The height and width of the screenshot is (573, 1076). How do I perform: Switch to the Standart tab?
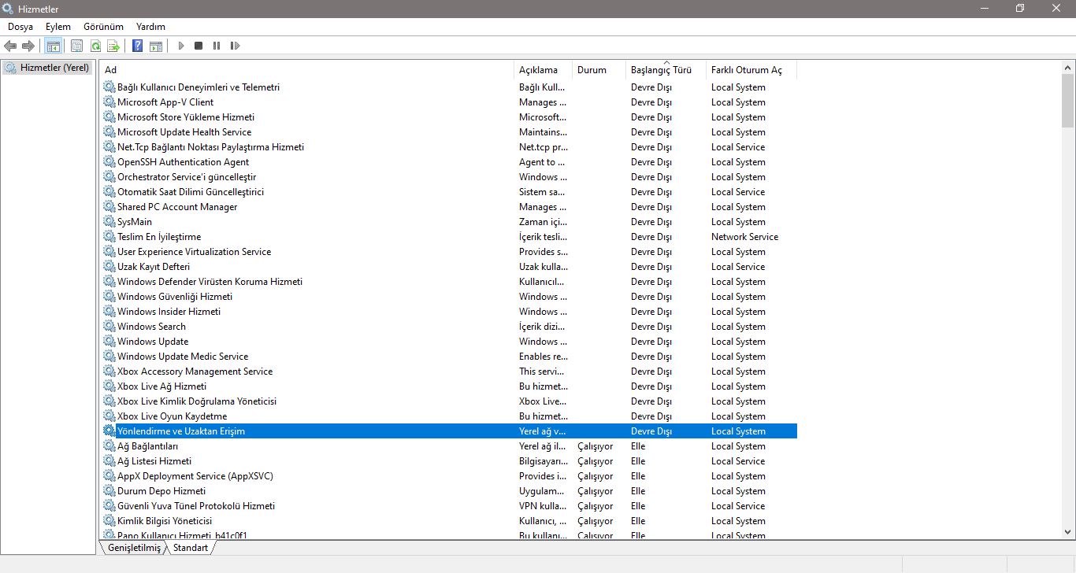pos(191,548)
